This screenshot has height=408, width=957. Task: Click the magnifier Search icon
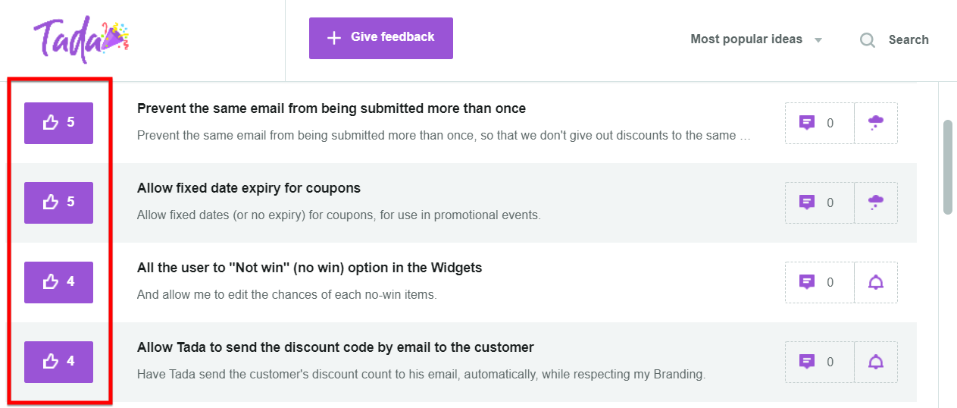(868, 39)
